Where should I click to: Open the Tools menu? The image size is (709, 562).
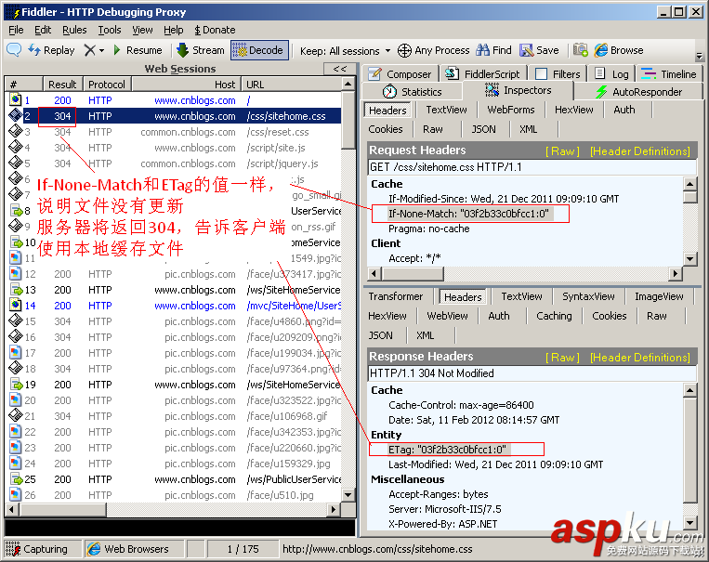(110, 30)
